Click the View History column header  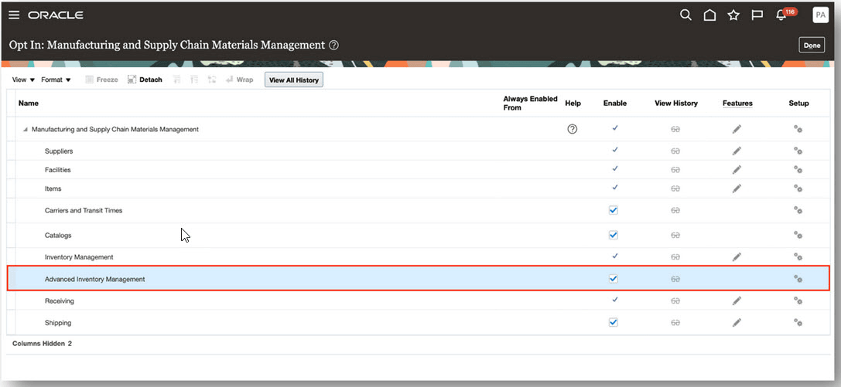[675, 104]
